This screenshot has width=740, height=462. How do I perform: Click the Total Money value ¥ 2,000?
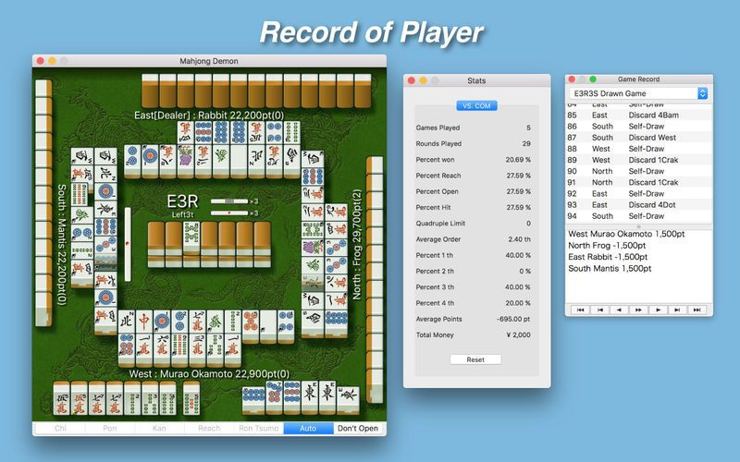[x=518, y=335]
